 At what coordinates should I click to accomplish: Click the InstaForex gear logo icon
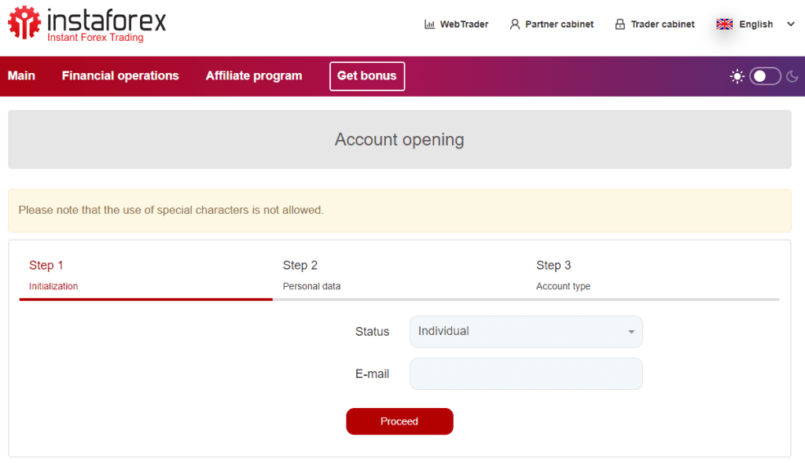(x=24, y=23)
